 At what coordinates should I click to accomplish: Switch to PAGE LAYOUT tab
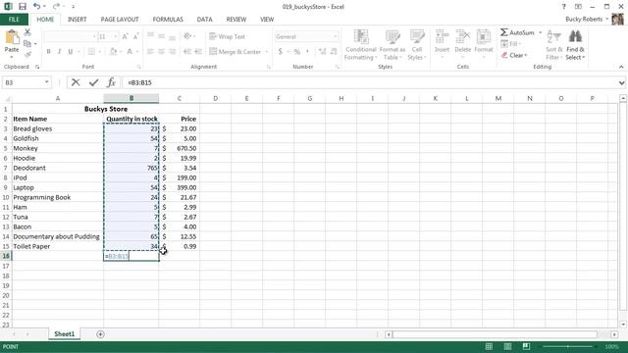120,20
